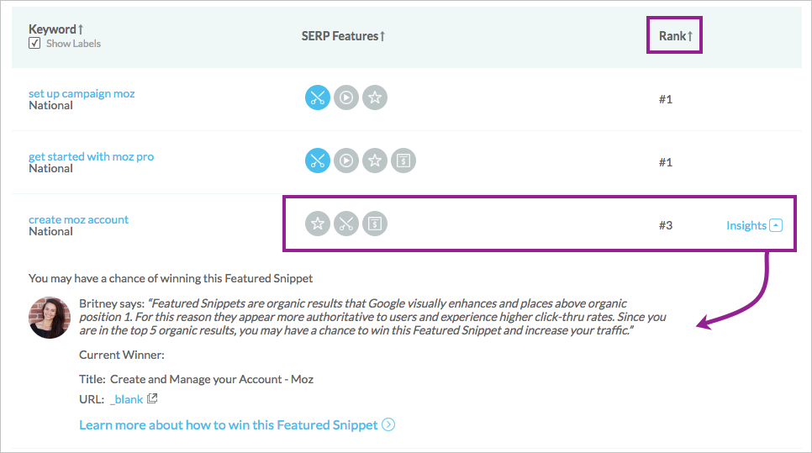This screenshot has height=453, width=812.
Task: Click star icon in create moz account row
Action: [x=318, y=224]
